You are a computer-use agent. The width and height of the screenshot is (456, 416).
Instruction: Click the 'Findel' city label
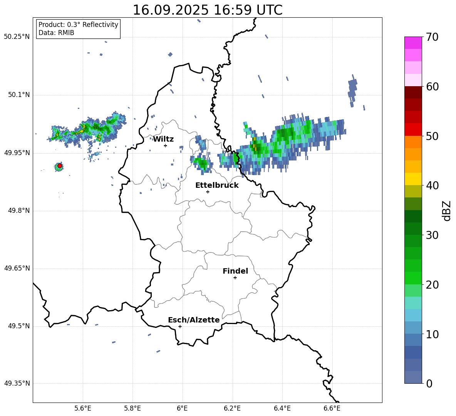235,271
